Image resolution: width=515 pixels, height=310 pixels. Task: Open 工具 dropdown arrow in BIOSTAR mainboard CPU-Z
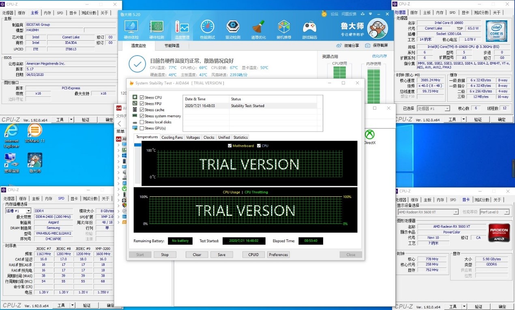71,120
